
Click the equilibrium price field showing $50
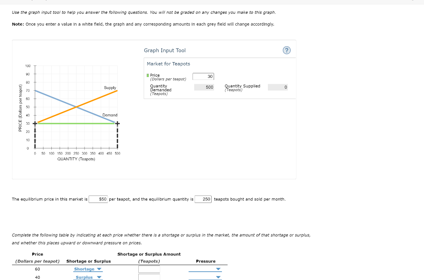pyautogui.click(x=98, y=199)
